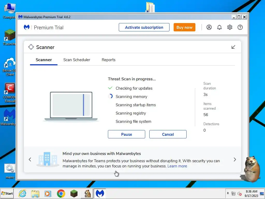Open the Reports tab
The width and height of the screenshot is (265, 199).
[x=108, y=60]
